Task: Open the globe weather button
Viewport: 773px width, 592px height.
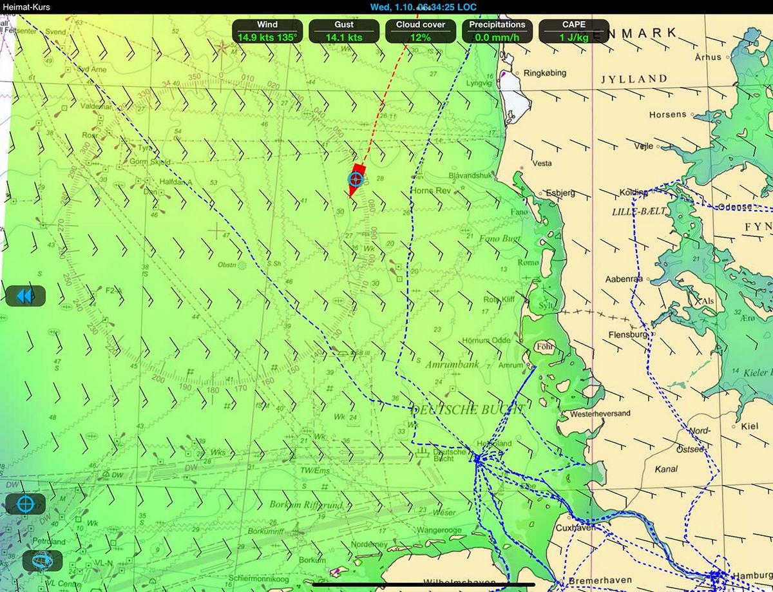Action: pyautogui.click(x=43, y=560)
